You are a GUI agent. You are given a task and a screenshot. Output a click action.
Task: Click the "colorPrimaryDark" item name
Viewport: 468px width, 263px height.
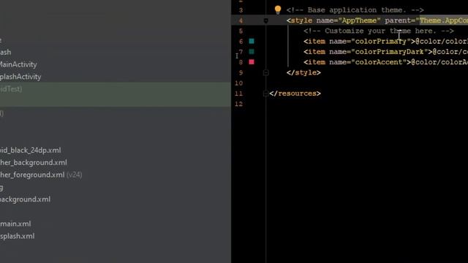coord(390,52)
